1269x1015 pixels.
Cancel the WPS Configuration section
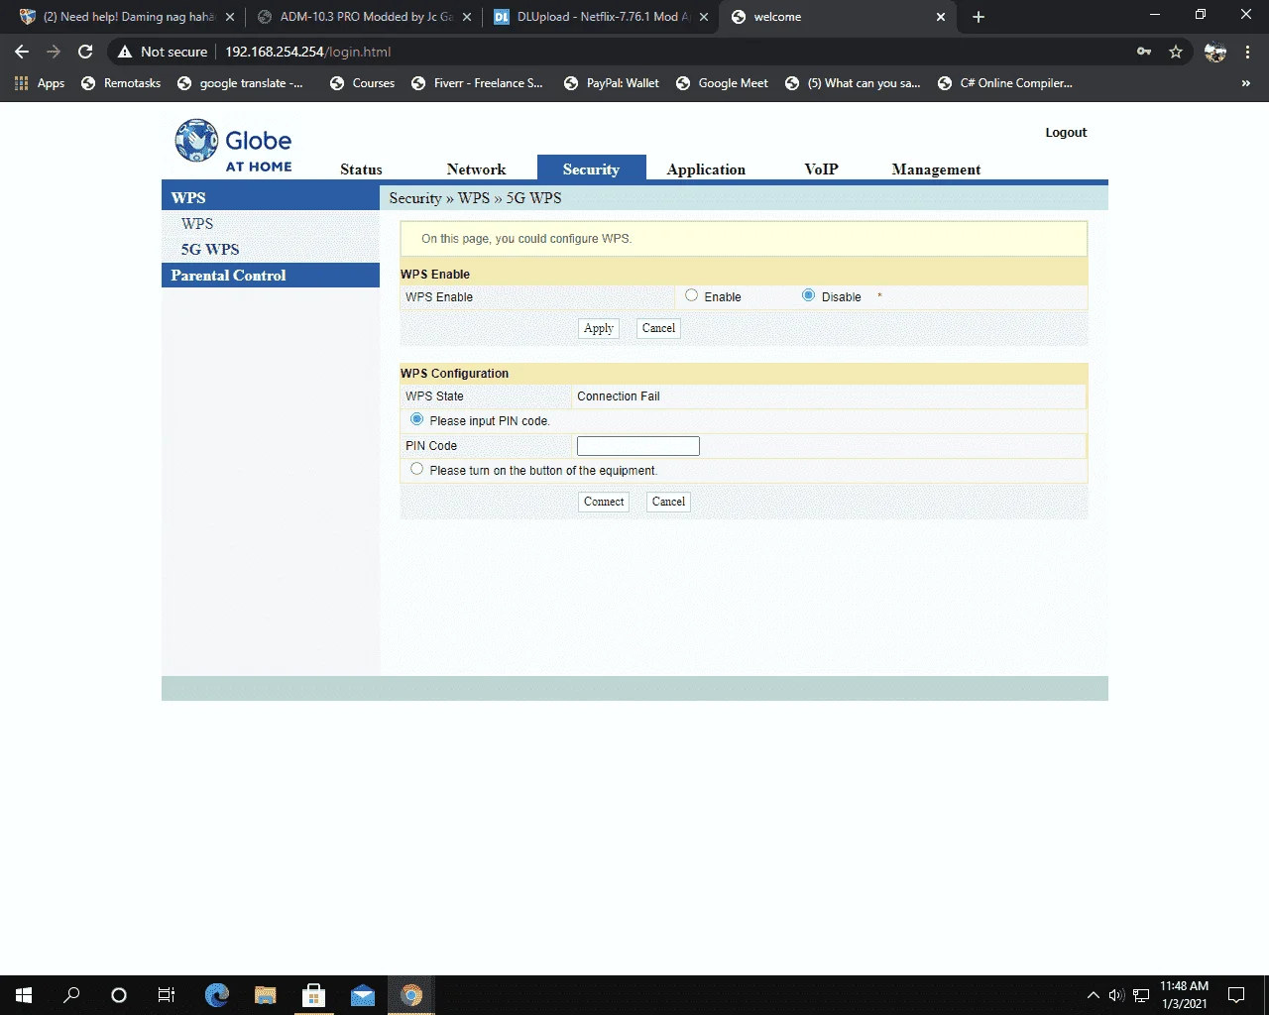click(668, 502)
